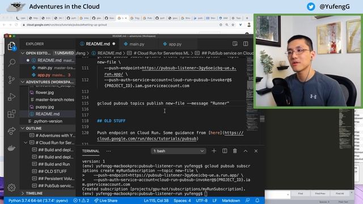Open terminal panel more actions ellipsis
This screenshot has height=204, width=363.
(108, 151)
